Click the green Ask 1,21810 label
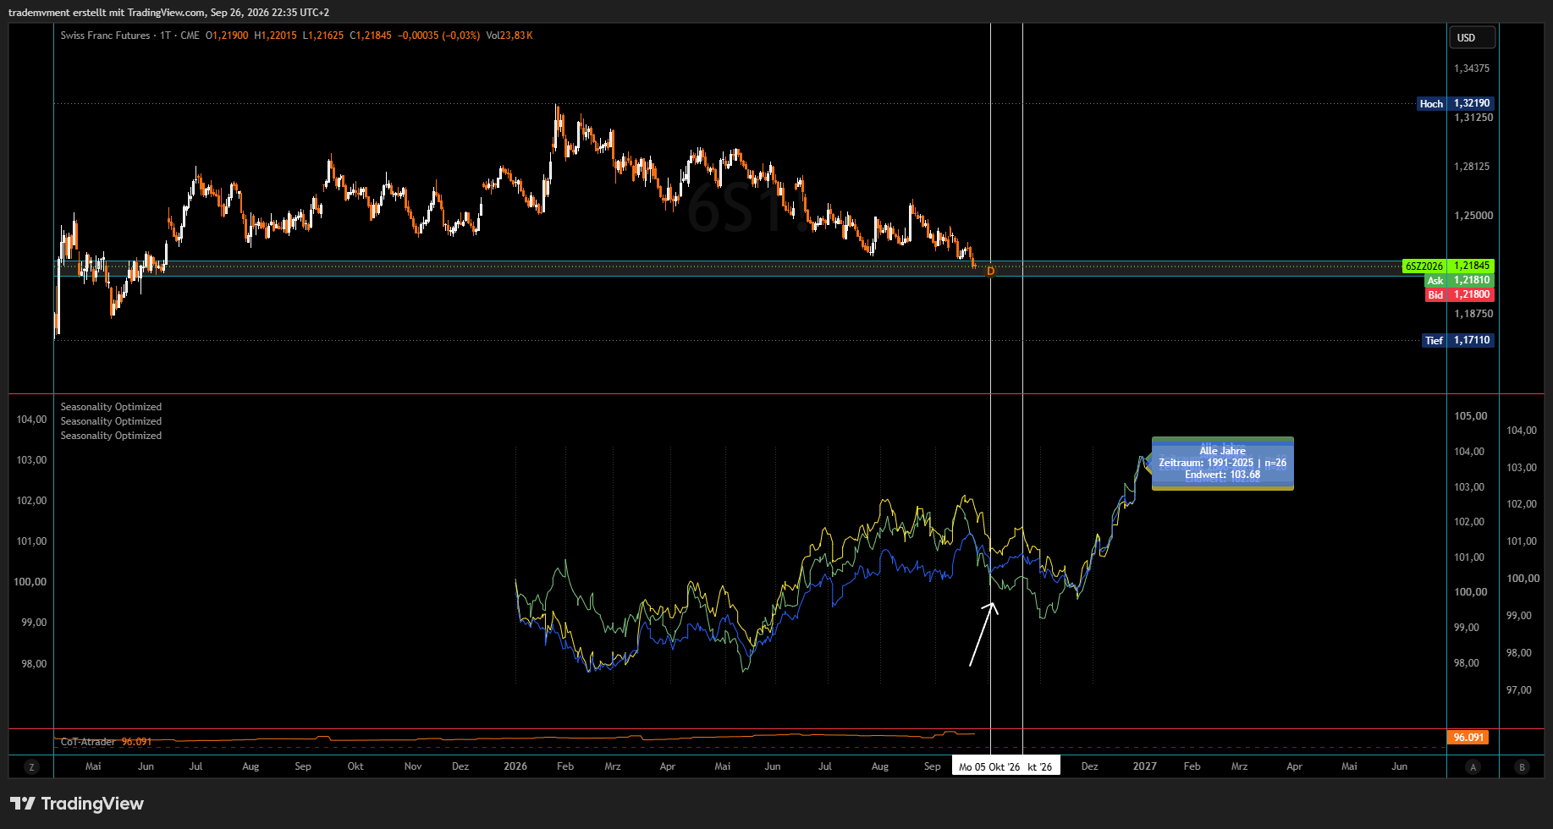 click(1459, 280)
